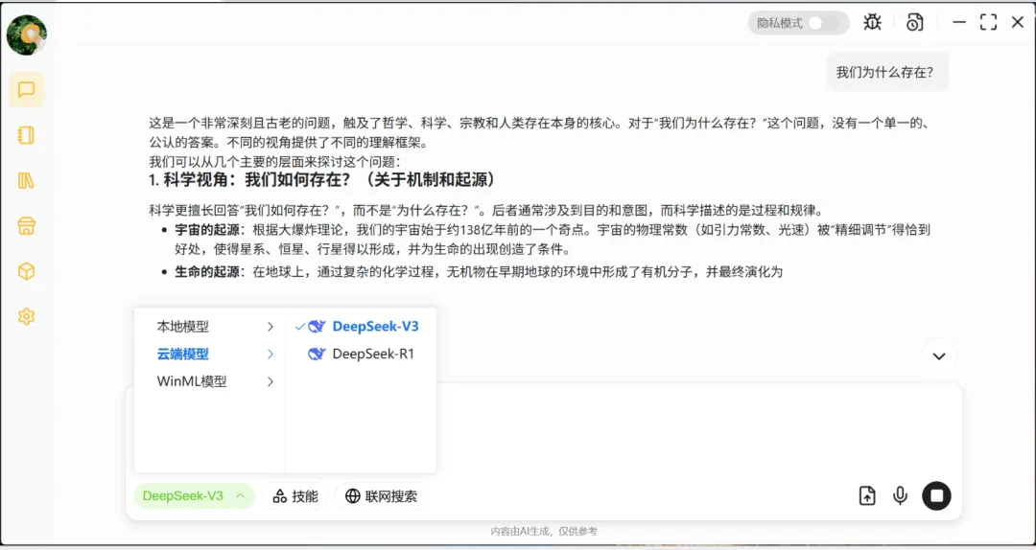Click the microphone voice input icon
The image size is (1036, 550).
click(x=900, y=495)
